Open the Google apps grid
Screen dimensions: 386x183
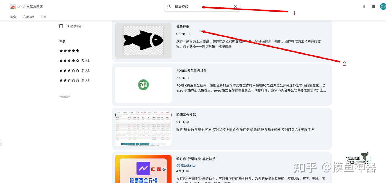373,6
